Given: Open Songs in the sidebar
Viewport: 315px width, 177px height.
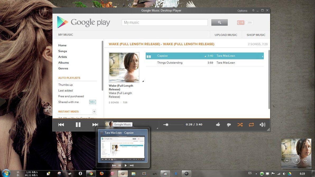Looking at the screenshot, I should [62, 51].
